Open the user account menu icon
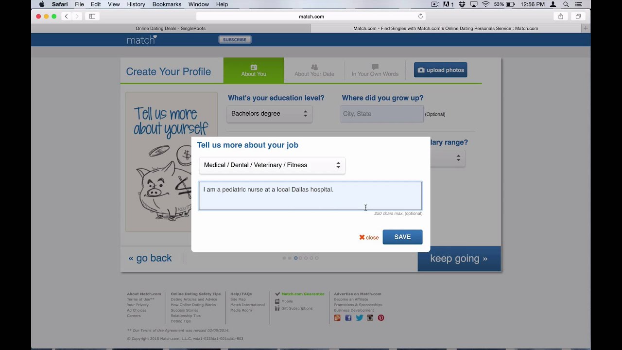The image size is (622, 350). click(x=553, y=4)
